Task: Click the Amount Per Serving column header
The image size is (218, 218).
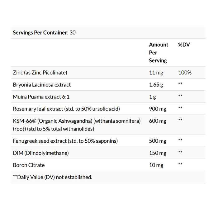Action: (x=159, y=53)
